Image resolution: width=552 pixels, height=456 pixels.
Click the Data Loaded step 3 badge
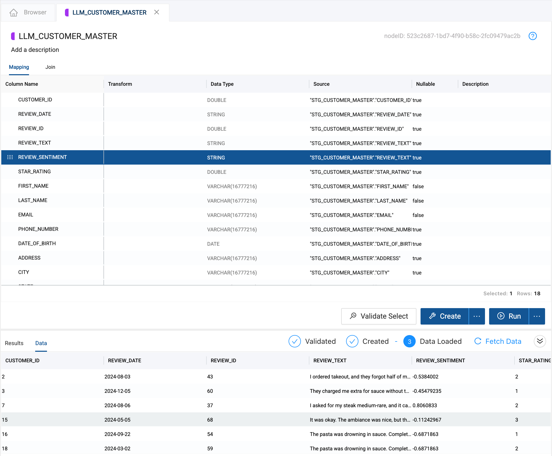[x=409, y=341]
